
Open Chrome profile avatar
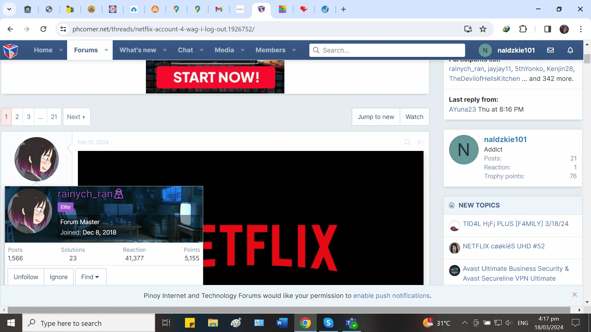tap(564, 29)
